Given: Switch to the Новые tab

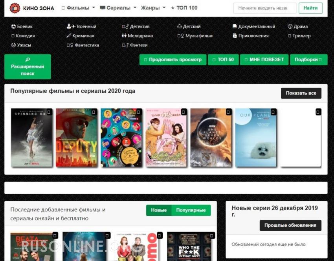Looking at the screenshot, I should [x=159, y=210].
